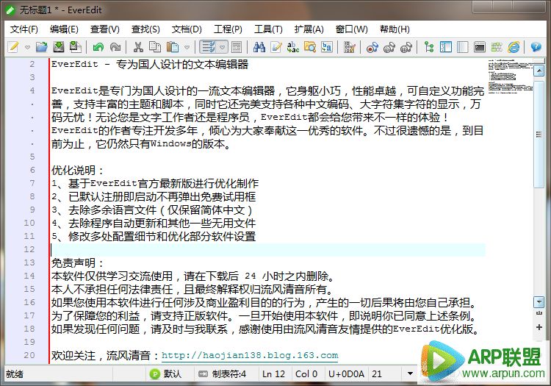Click line number 7 in the gutter
Image resolution: width=551 pixels, height=386 pixels.
coord(32,183)
